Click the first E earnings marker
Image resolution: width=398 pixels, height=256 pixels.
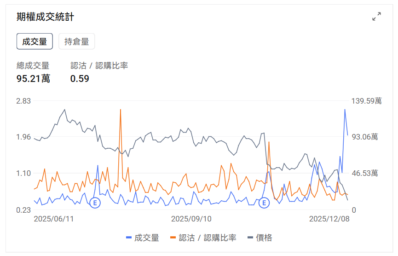click(95, 203)
